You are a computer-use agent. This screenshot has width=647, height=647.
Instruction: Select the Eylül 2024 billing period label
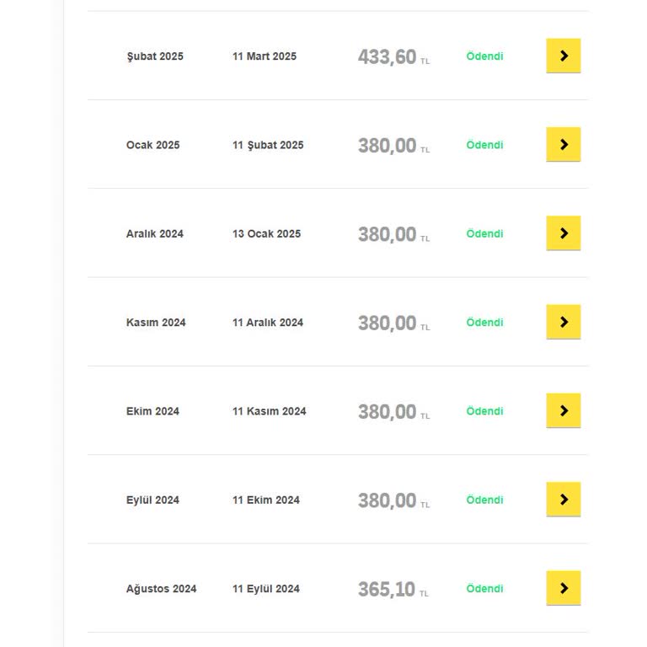coord(152,500)
